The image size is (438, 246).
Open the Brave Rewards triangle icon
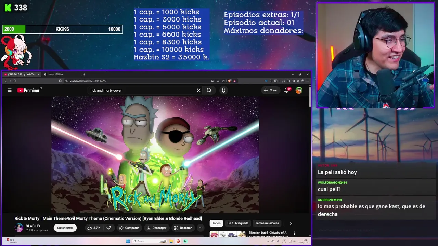click(x=234, y=81)
